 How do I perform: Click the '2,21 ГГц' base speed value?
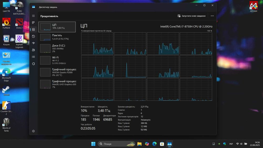[x=144, y=107]
